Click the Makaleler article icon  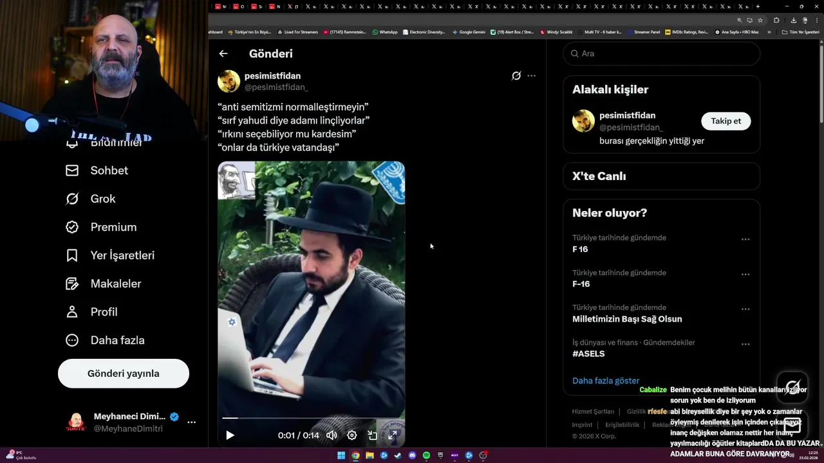[x=72, y=284]
